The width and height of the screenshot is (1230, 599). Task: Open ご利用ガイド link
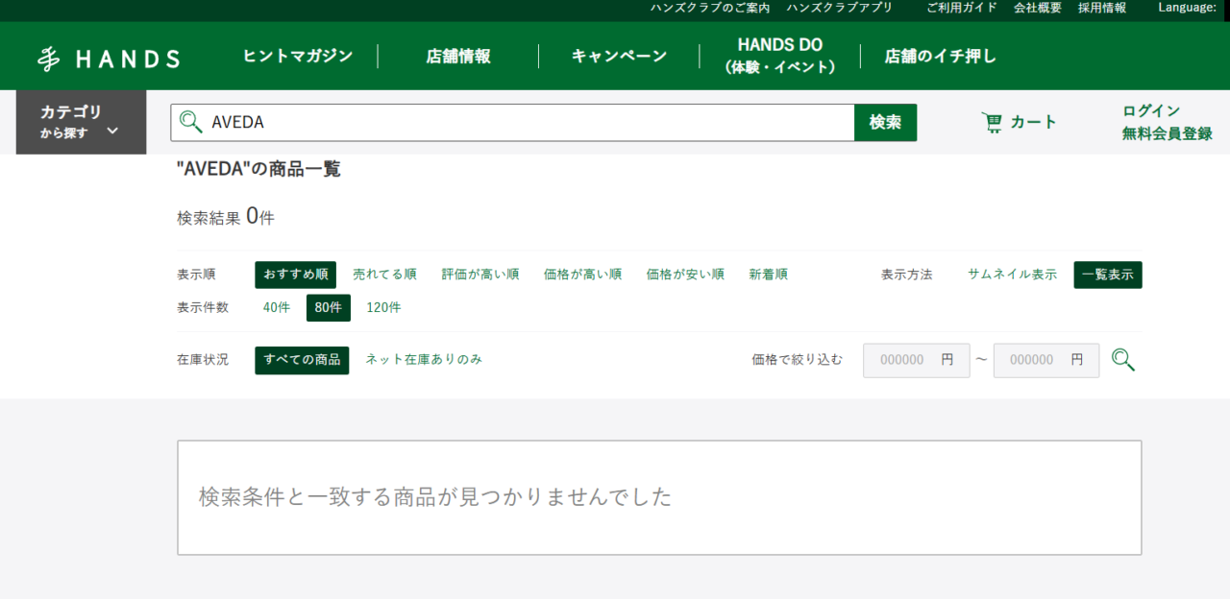pos(962,8)
